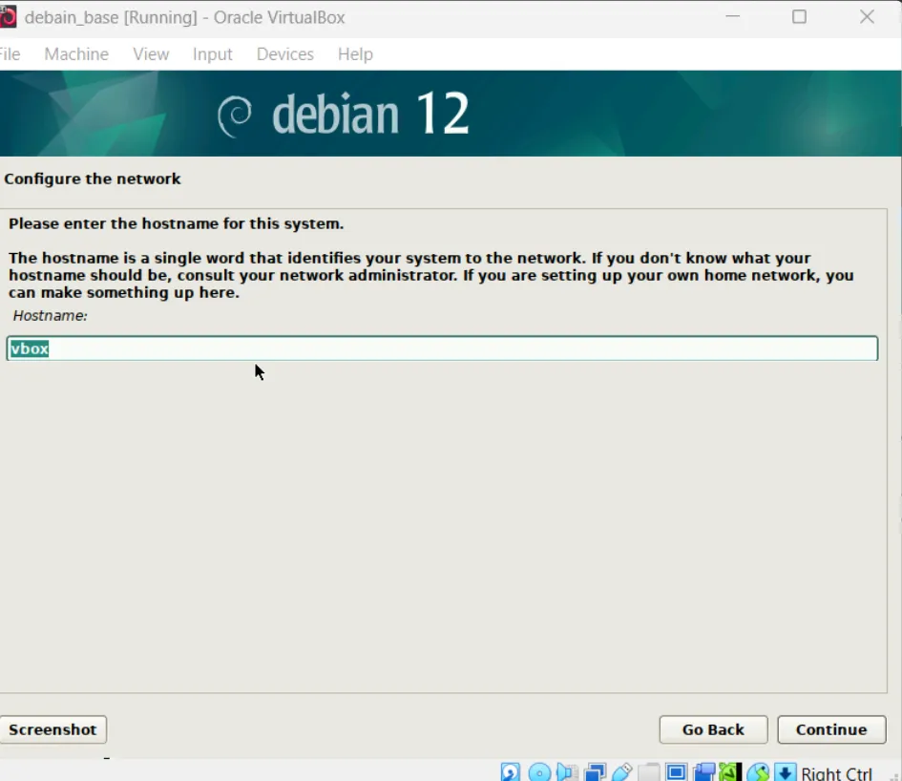Screen dimensions: 902x781
Task: Click the mouse integration status icon
Action: pos(758,771)
